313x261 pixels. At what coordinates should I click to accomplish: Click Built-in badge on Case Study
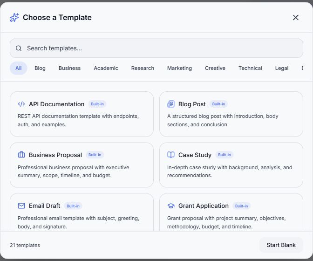point(225,155)
